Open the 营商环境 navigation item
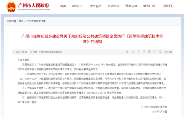This screenshot has width=186, height=118. (131, 6)
